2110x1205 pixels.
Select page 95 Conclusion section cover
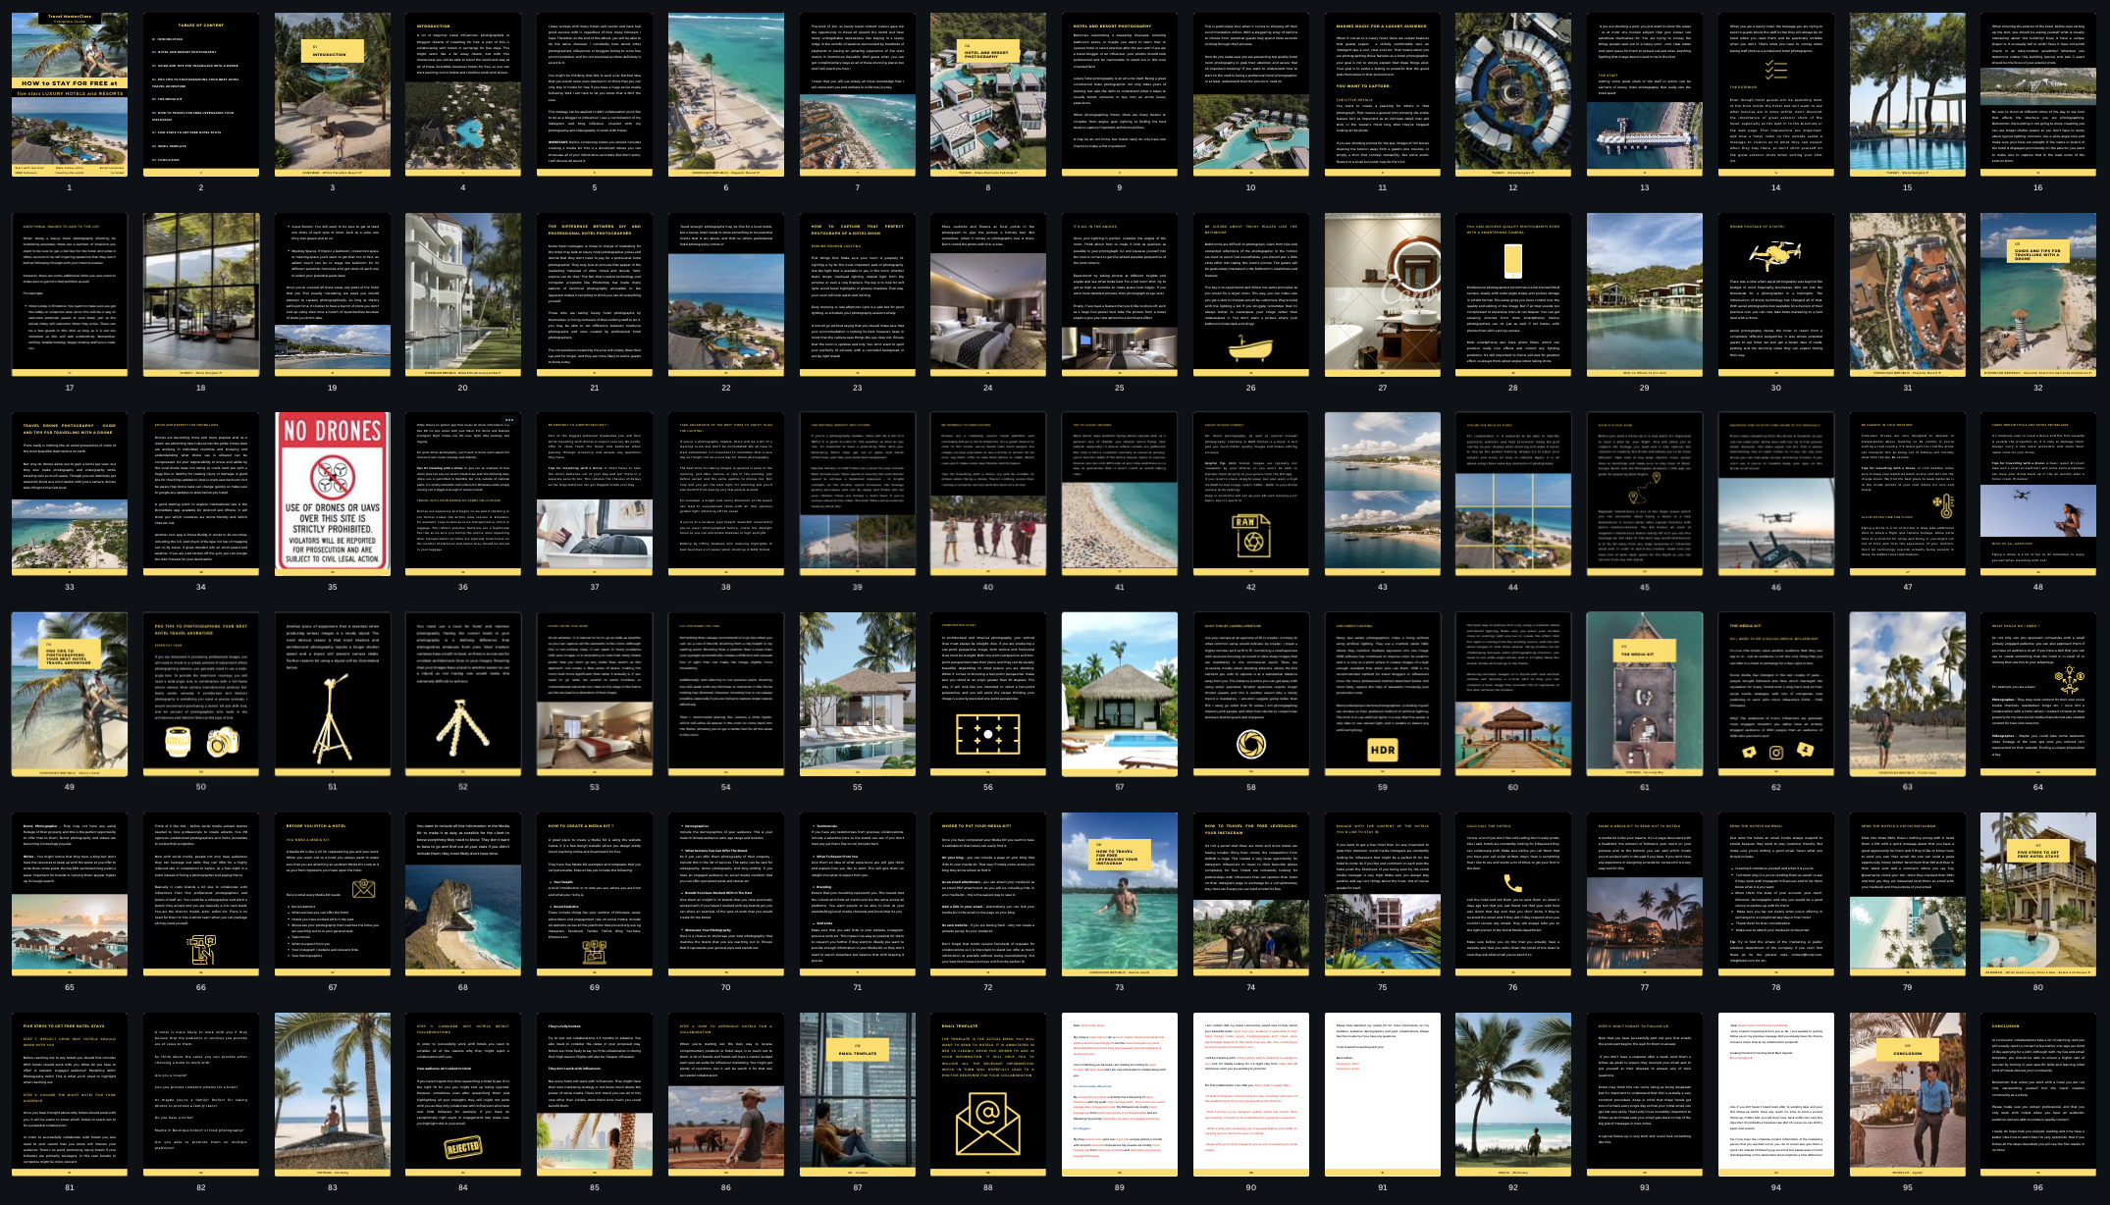click(1907, 1093)
